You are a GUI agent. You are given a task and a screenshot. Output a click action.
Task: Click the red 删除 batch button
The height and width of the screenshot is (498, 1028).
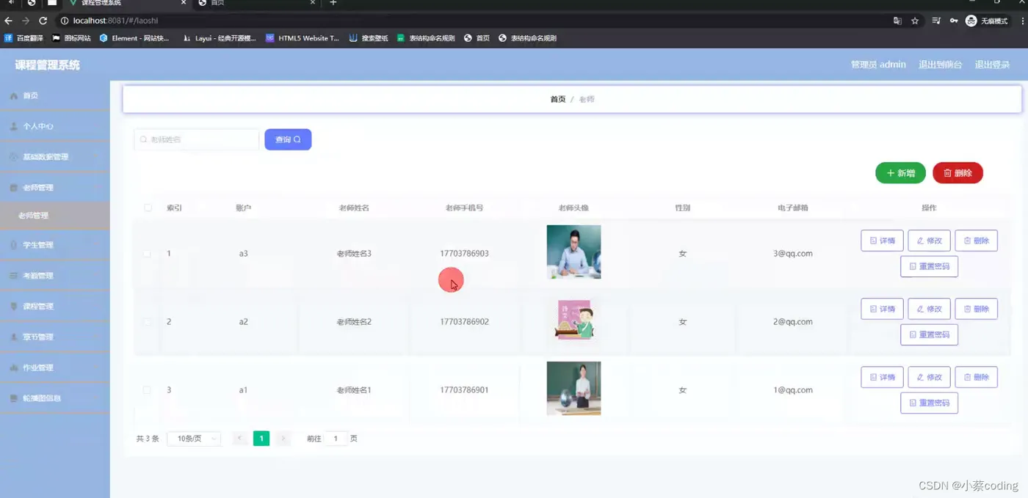pyautogui.click(x=958, y=173)
